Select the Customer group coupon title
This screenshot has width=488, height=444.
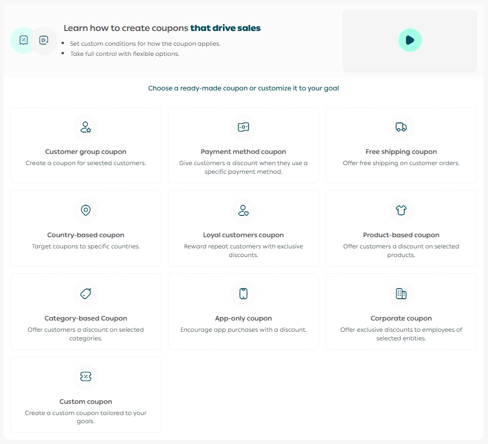[x=85, y=152]
